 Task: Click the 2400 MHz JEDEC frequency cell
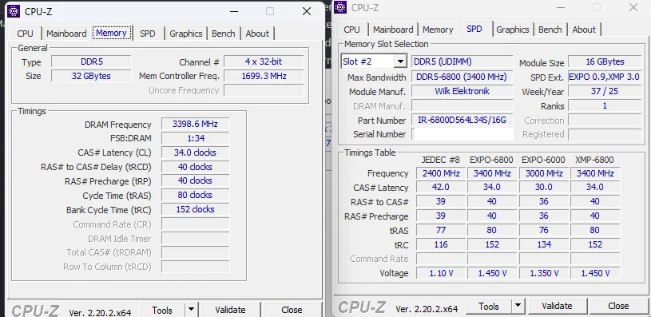click(440, 173)
